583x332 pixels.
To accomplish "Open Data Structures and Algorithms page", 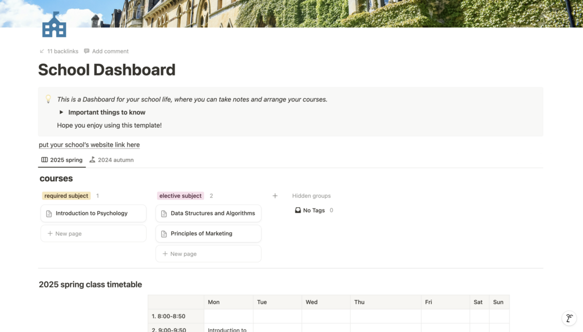I will (x=212, y=213).
